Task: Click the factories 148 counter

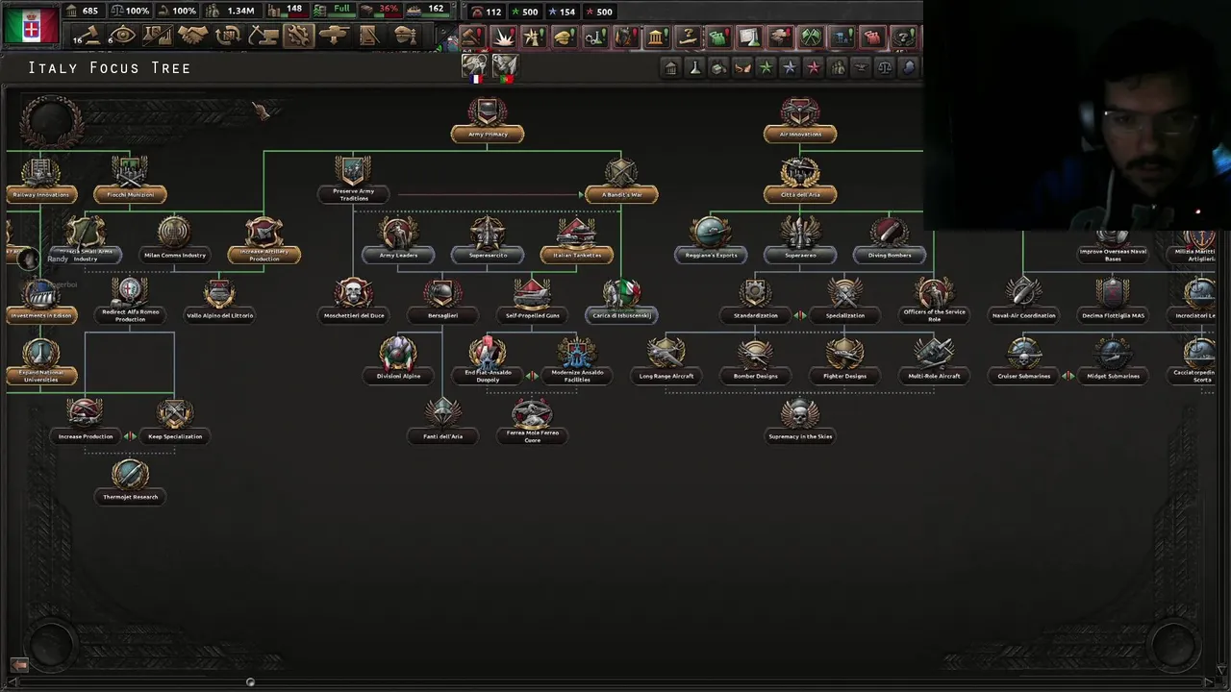Action: (x=287, y=11)
